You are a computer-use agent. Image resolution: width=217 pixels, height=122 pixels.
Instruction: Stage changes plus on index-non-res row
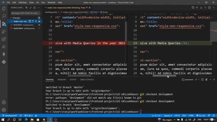[36, 21]
